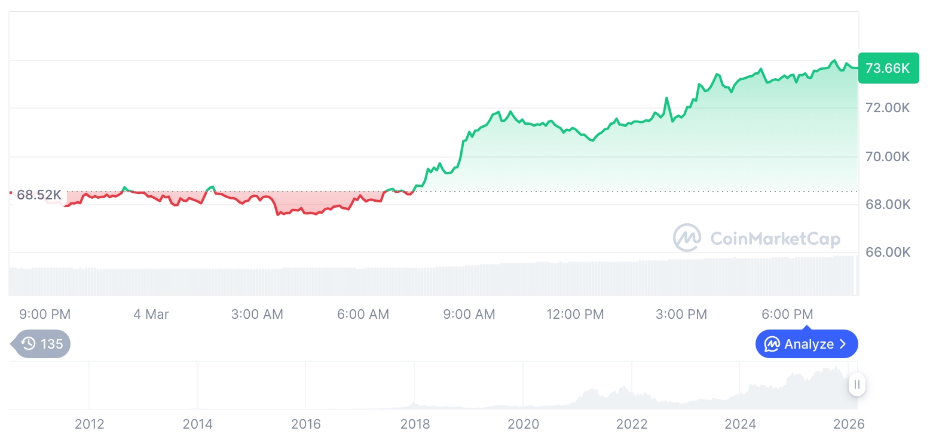Open the Analyze panel
Image resolution: width=936 pixels, height=437 pixels.
[x=806, y=344]
